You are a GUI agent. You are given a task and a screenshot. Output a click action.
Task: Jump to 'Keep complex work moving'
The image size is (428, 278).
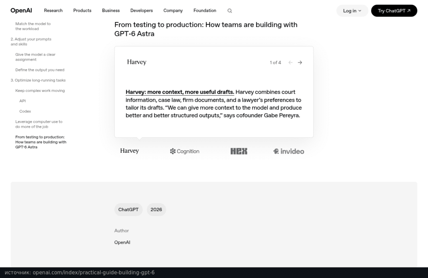pos(40,91)
